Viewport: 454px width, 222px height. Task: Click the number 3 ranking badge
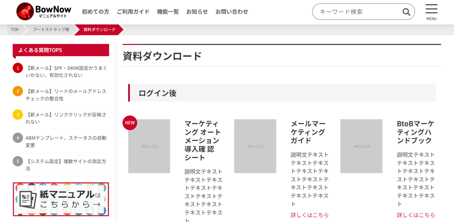[x=17, y=115]
